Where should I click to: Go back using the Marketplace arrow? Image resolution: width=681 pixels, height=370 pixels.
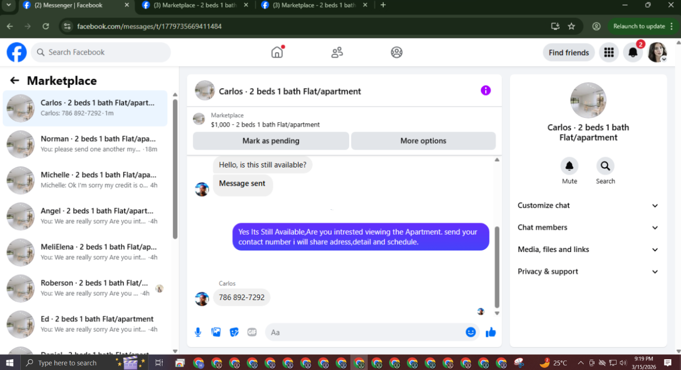[15, 81]
